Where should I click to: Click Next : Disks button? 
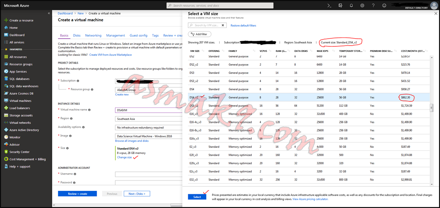(x=137, y=194)
